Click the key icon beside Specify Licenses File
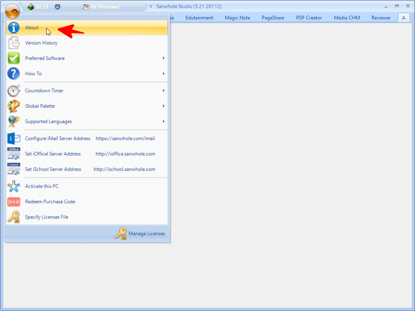 point(13,217)
